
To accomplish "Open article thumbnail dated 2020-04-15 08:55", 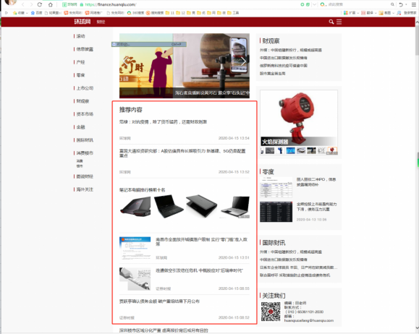I will point(135,279).
